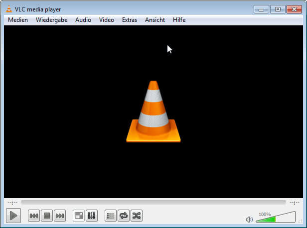
Task: Open the Wiedergabe menu
Action: pyautogui.click(x=51, y=20)
